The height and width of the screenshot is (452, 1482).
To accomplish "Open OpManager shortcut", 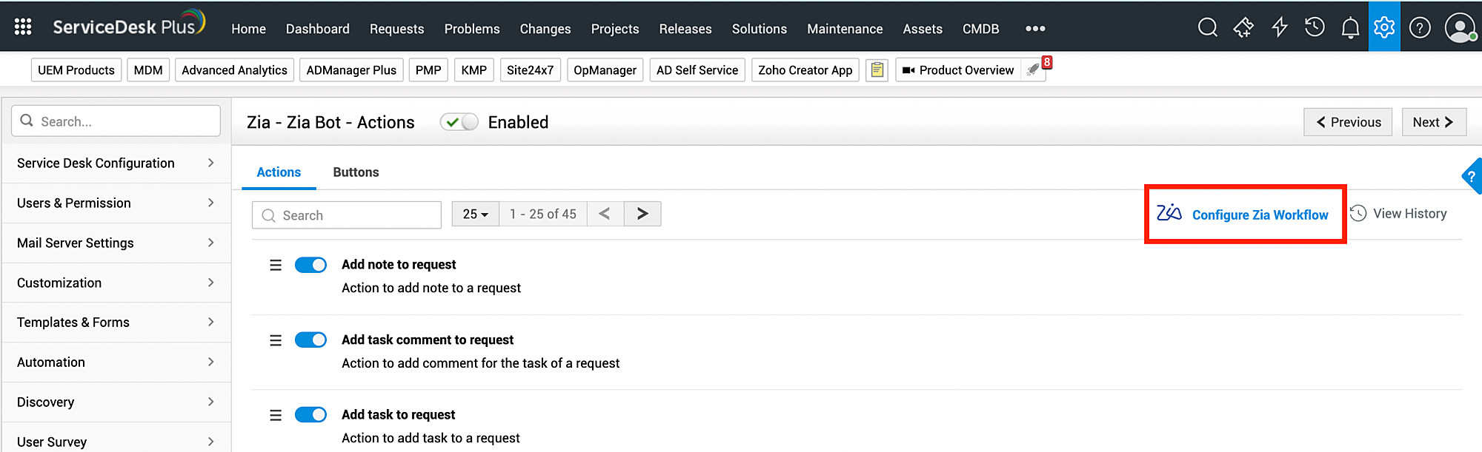I will pyautogui.click(x=605, y=70).
